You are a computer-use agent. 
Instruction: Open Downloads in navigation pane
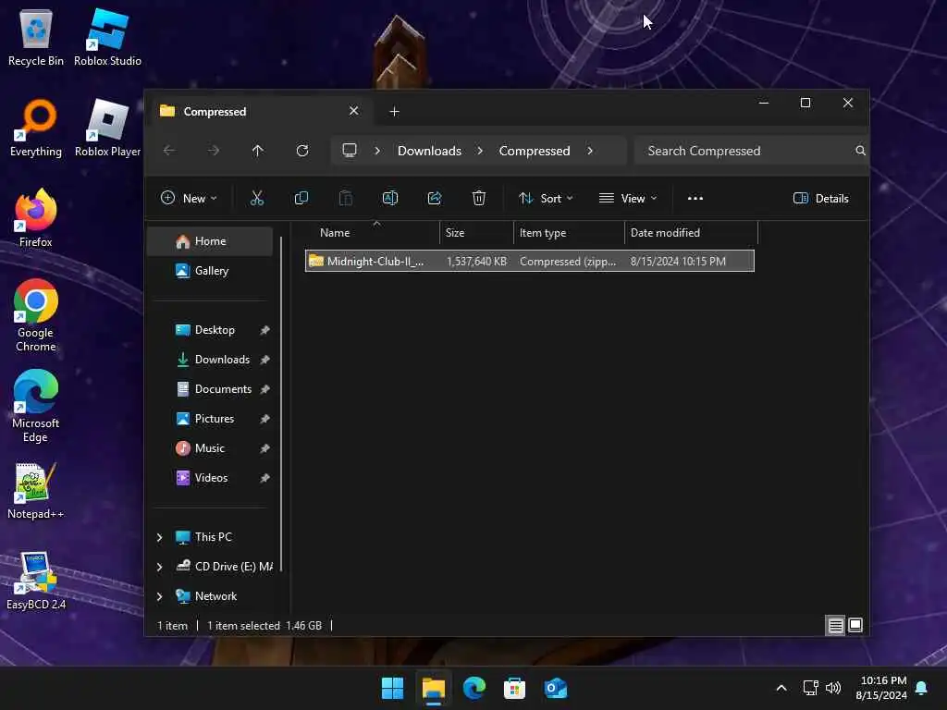[x=211, y=360]
